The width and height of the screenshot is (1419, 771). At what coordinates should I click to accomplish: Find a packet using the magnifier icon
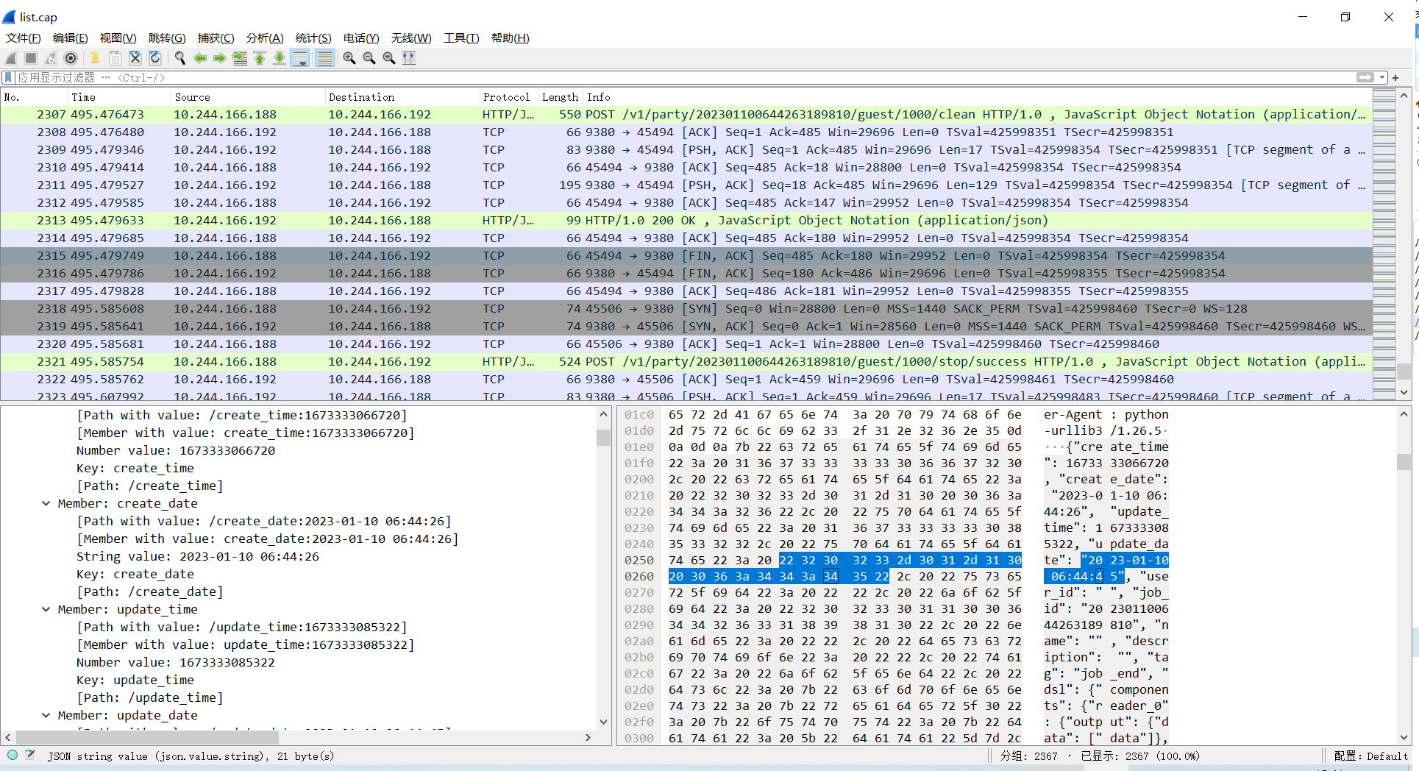(x=180, y=58)
